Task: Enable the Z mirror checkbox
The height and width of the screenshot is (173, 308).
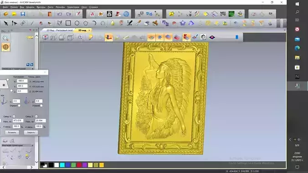Action: pyautogui.click(x=41, y=106)
